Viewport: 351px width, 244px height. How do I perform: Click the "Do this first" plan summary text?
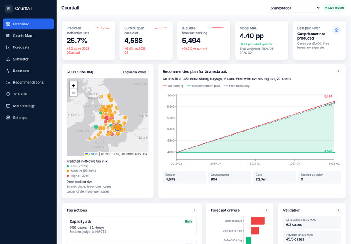point(227,79)
